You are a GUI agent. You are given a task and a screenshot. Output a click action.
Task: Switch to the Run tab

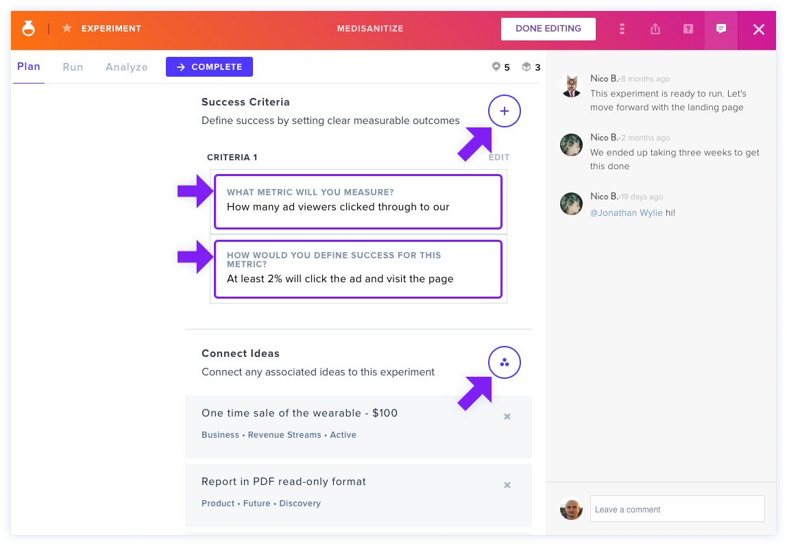click(73, 66)
